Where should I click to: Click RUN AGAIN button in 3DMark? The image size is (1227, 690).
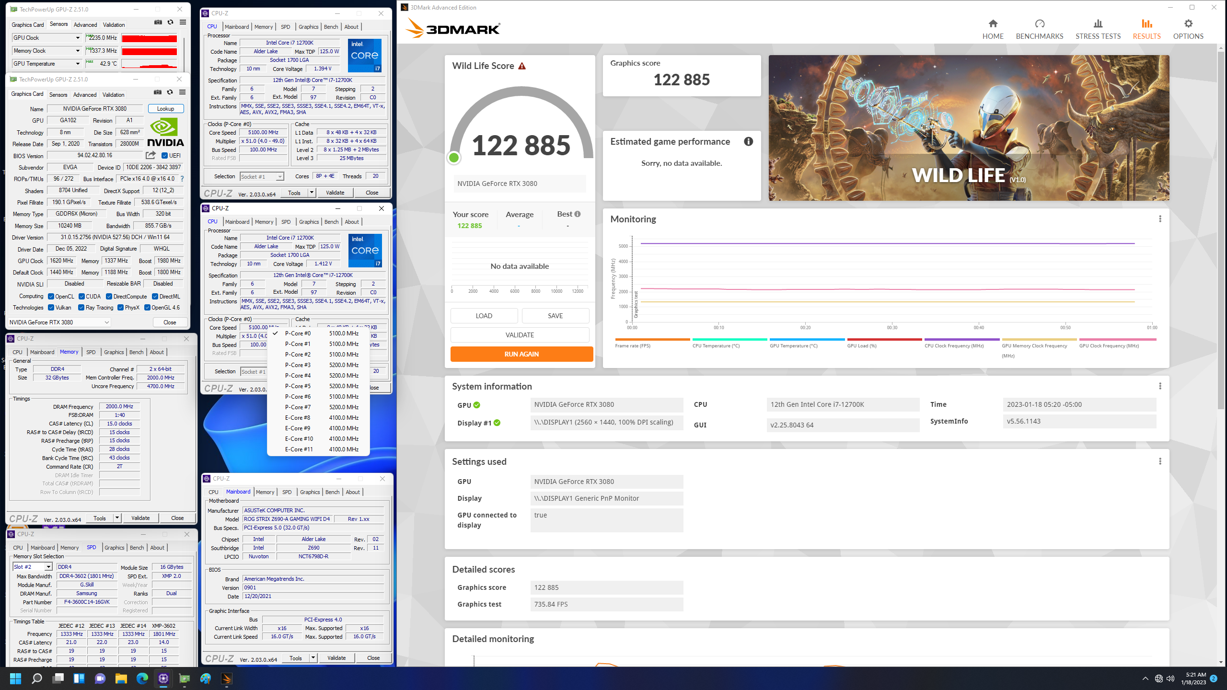pos(521,354)
